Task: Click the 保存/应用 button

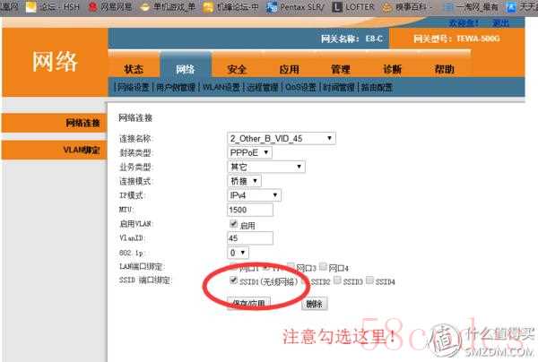Action: [248, 304]
